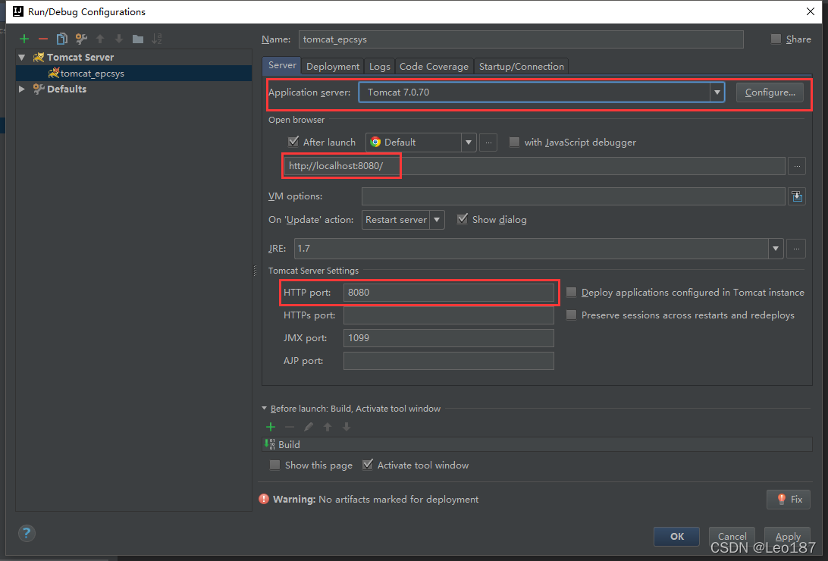Open URL editor ellipsis button

click(x=797, y=166)
